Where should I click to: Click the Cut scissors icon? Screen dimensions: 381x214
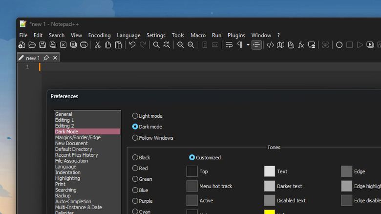coord(98,45)
